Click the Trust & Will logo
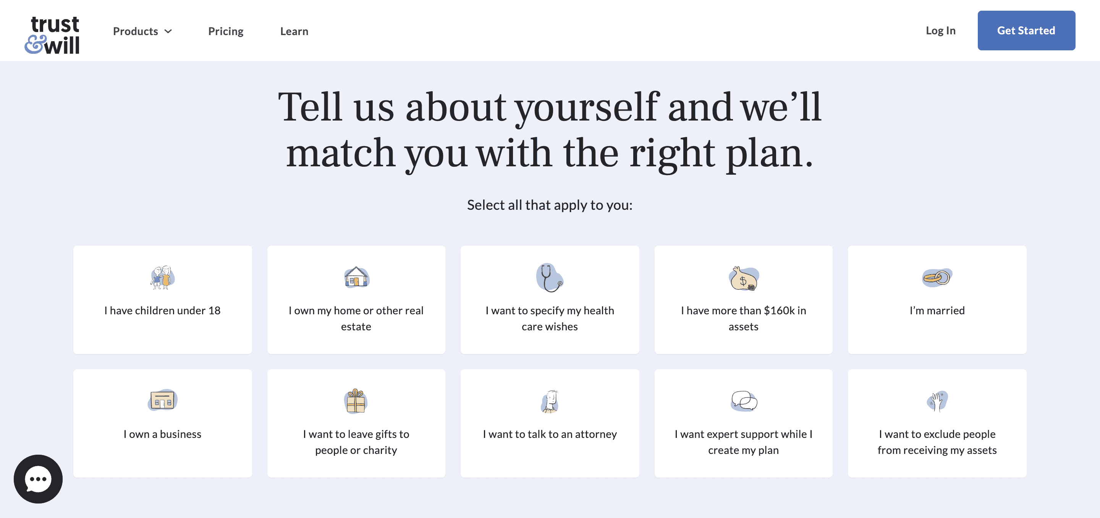This screenshot has width=1100, height=518. [52, 35]
